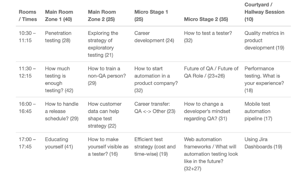Click 'How to handle a release schedule?' session
The height and width of the screenshot is (178, 296).
(x=62, y=111)
